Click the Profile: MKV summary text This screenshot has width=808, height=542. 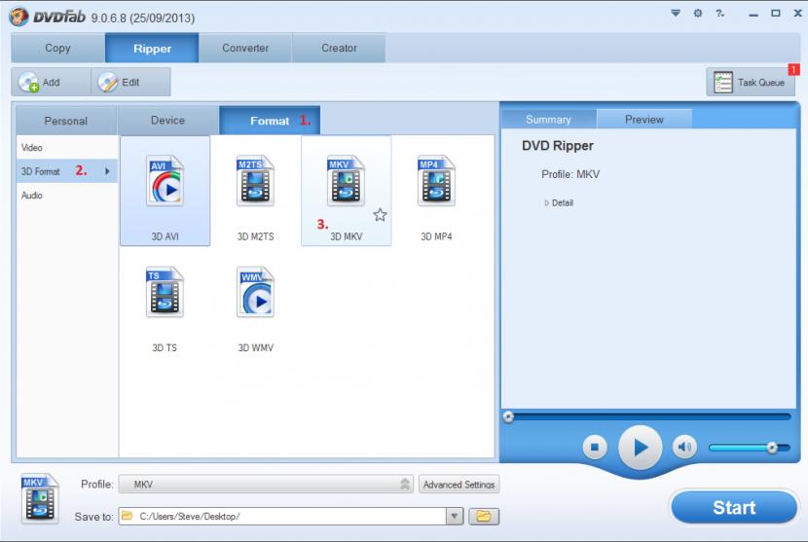tap(570, 174)
